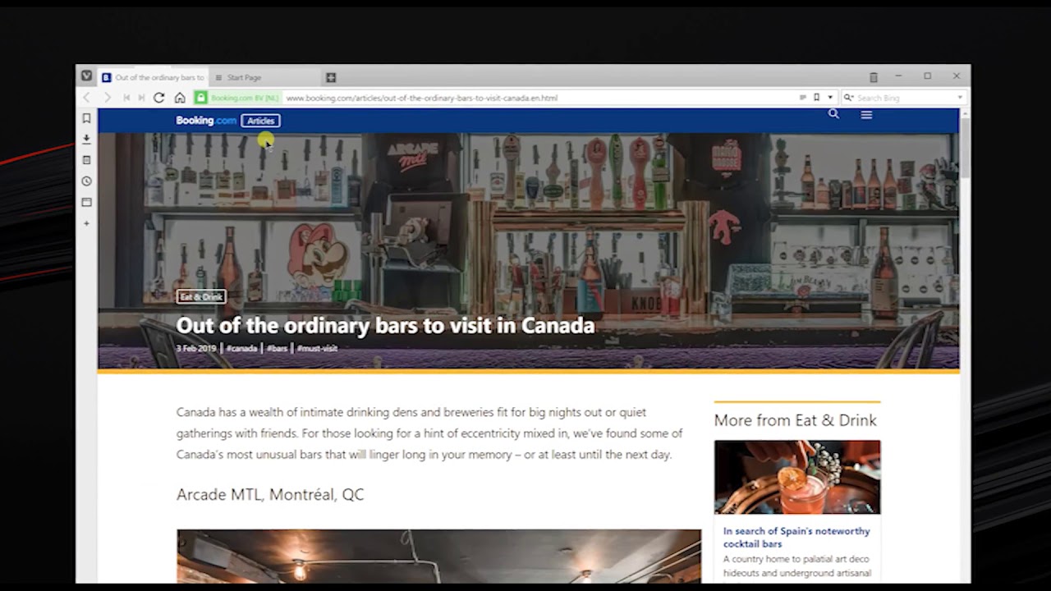1051x591 pixels.
Task: Click the Spain cocktail bars article thumbnail
Action: click(x=797, y=477)
